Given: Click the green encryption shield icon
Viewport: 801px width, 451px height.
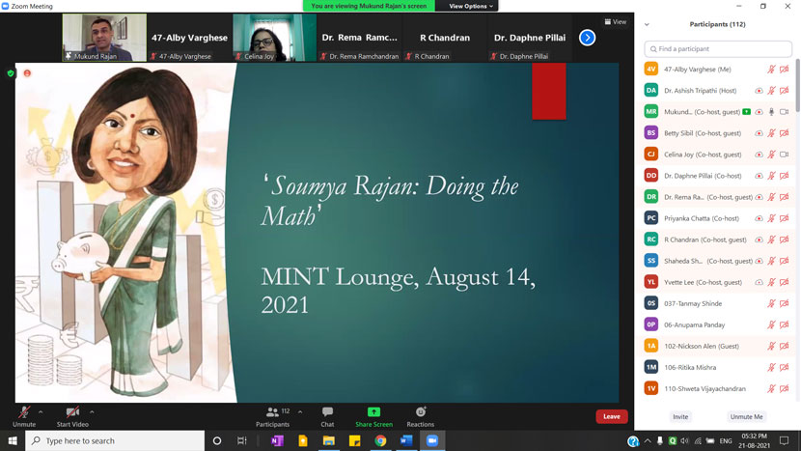Looking at the screenshot, I should 11,73.
